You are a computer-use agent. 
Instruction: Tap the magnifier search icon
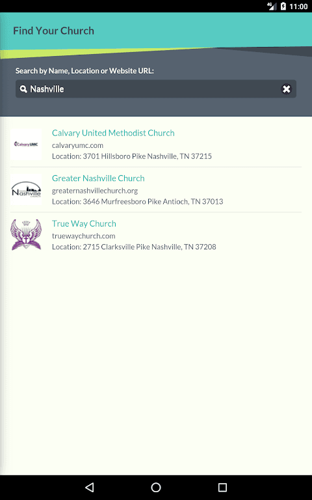tap(23, 89)
